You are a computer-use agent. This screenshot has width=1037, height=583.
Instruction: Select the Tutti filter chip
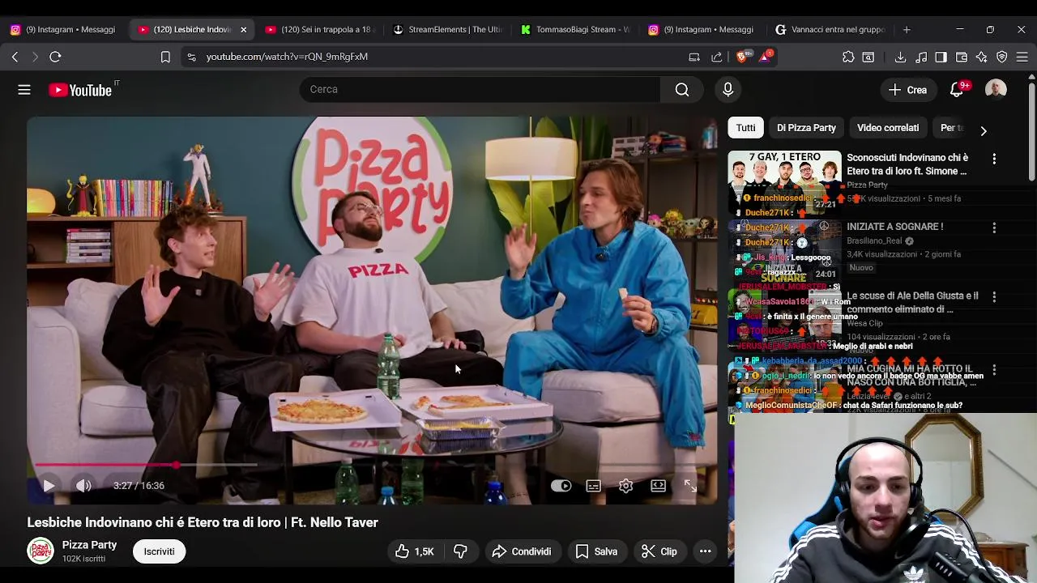(x=746, y=128)
